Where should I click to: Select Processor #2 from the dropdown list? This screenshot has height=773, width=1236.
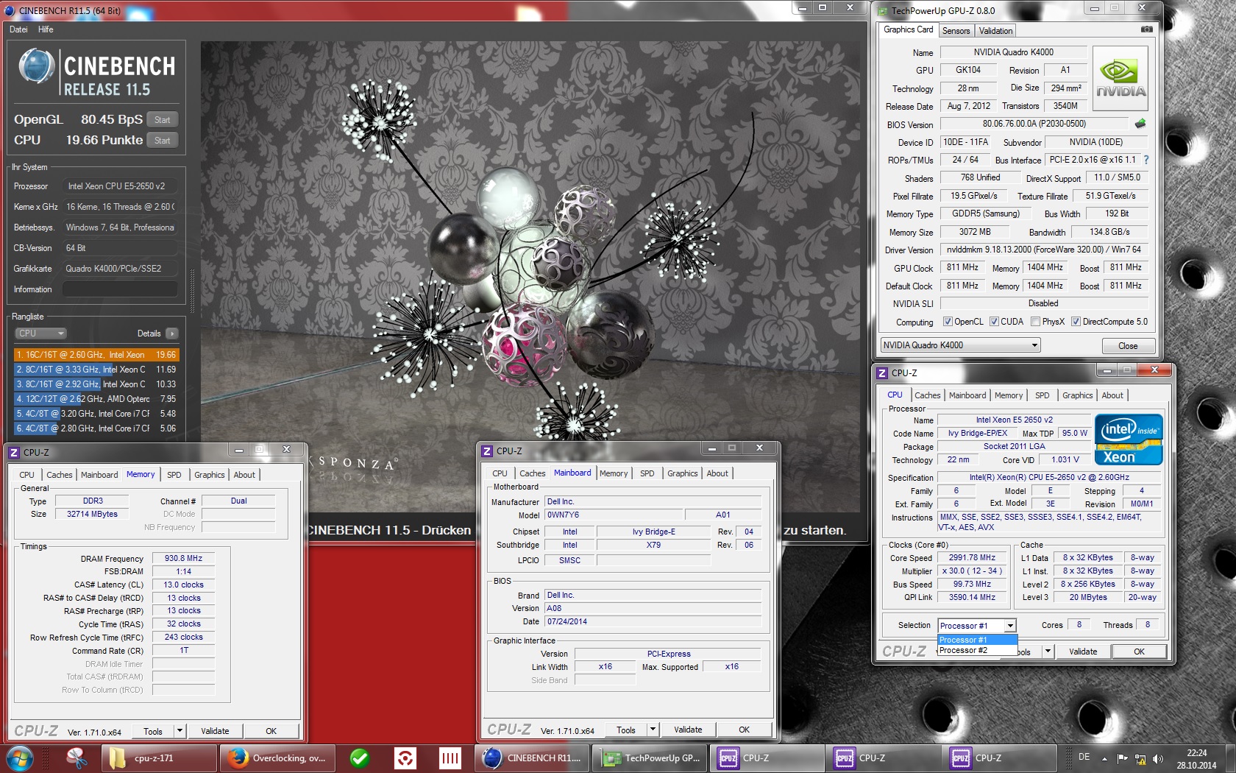point(976,650)
